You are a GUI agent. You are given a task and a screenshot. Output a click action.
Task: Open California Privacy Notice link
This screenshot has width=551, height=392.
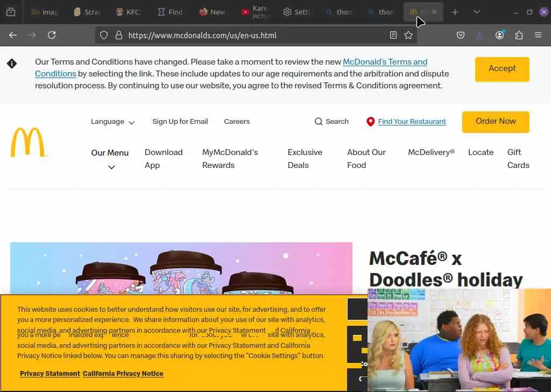(123, 374)
